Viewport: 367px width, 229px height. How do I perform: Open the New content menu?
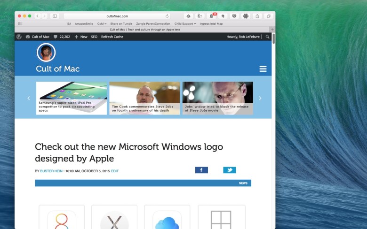(x=81, y=37)
